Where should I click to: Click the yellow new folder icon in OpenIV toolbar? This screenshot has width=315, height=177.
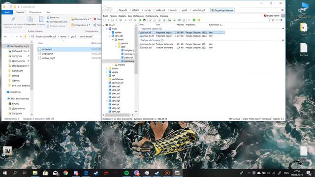tap(199, 20)
